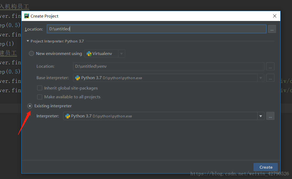Collapse the Project Interpreter: Python 3.7 section
The width and height of the screenshot is (292, 179).
[28, 41]
